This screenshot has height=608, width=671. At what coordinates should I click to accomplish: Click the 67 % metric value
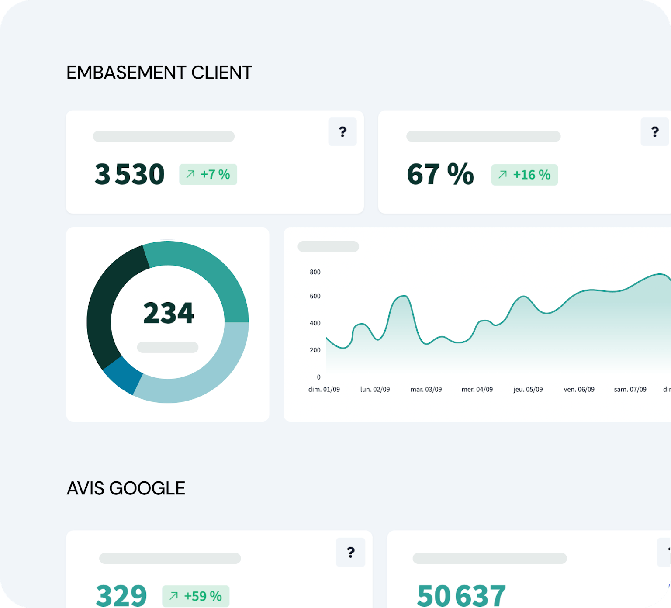click(x=440, y=174)
